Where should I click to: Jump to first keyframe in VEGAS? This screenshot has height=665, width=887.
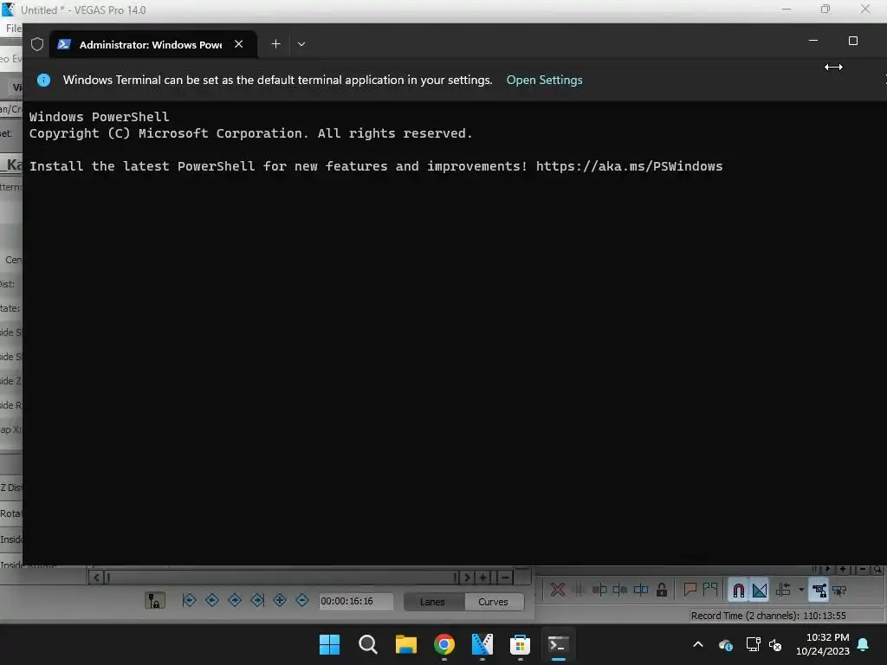pos(190,600)
